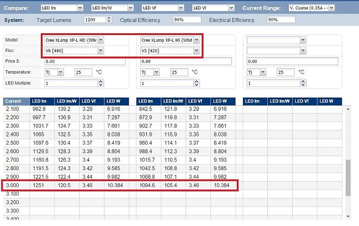This screenshot has width=359, height=226.
Task: Click cell value 1251 lumens
Action: (38, 185)
